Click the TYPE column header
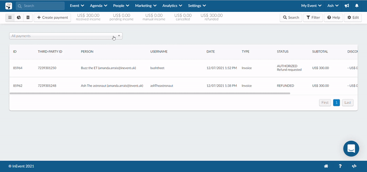 tap(245, 52)
